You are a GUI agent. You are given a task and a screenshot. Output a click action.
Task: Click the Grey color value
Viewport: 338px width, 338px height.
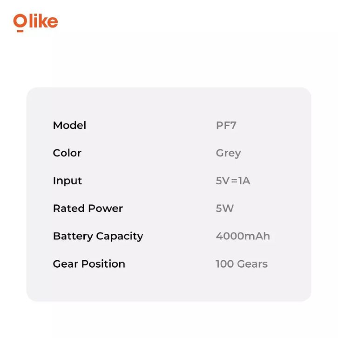click(x=228, y=154)
